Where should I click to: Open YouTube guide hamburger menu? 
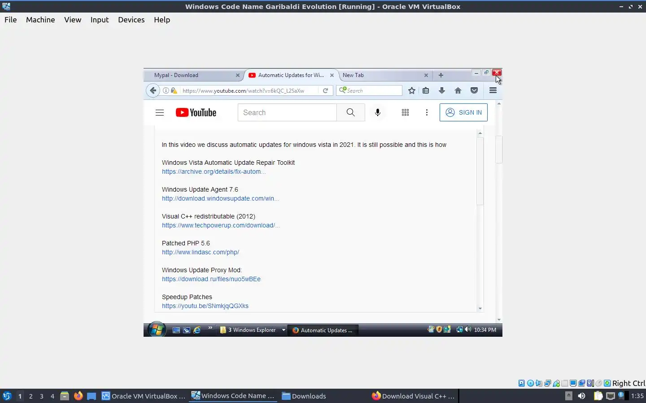(x=160, y=112)
